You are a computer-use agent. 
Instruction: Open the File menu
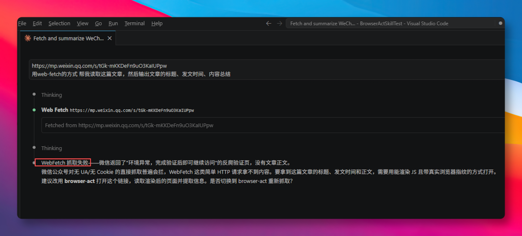(22, 24)
